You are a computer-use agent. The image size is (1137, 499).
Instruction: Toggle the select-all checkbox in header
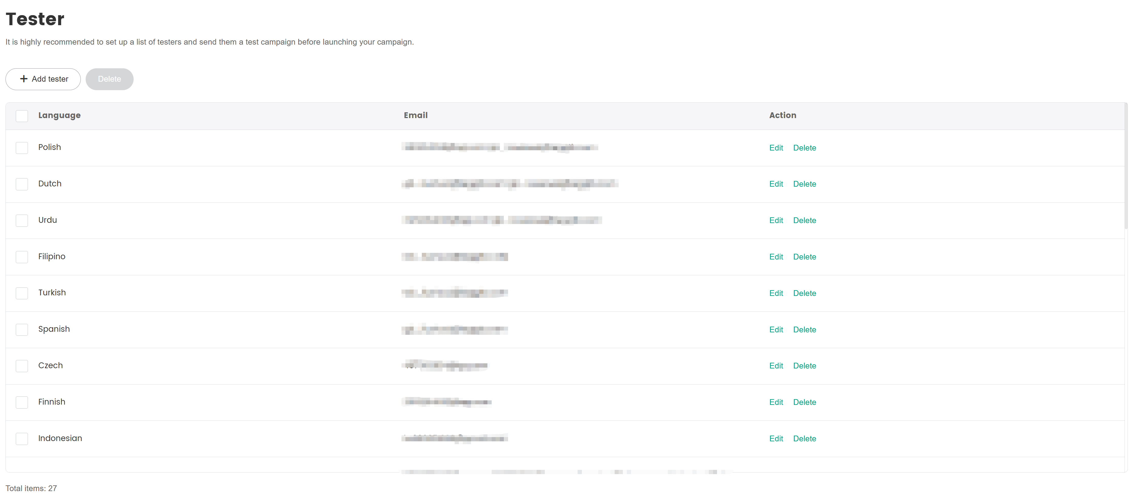22,116
